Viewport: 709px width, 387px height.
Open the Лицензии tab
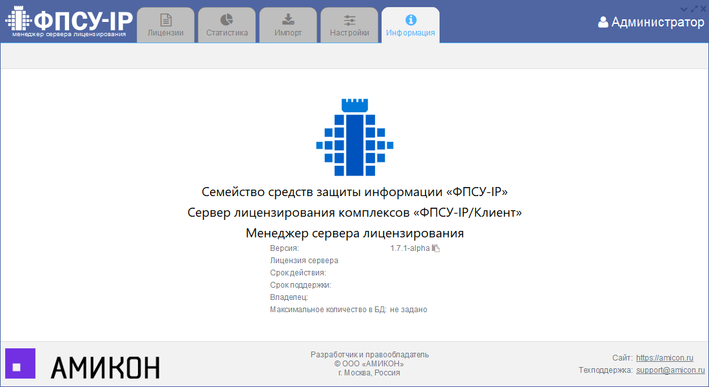click(166, 25)
